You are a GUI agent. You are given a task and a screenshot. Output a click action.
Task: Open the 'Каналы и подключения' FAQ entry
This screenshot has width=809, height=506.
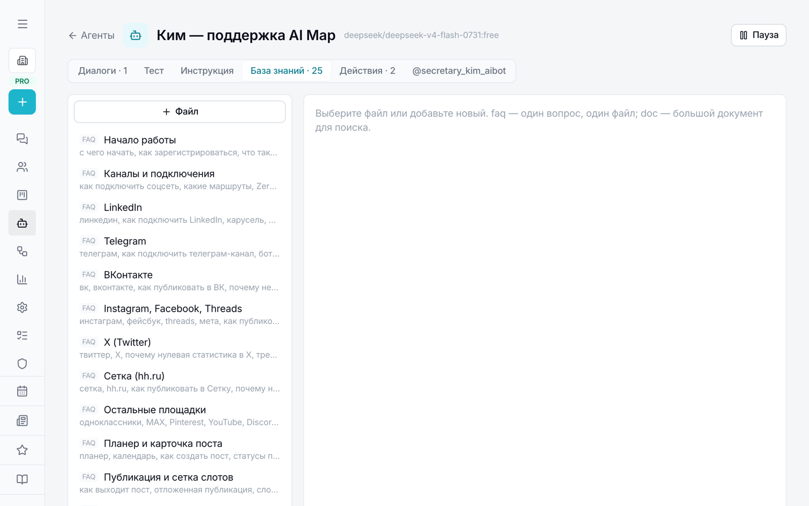pos(180,180)
